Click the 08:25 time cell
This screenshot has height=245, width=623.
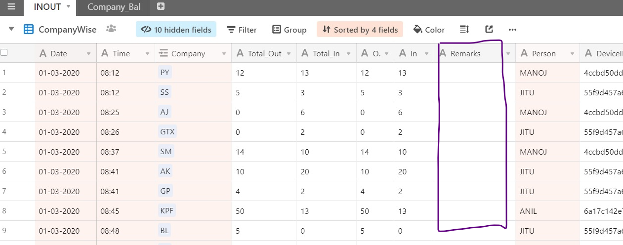click(x=126, y=112)
